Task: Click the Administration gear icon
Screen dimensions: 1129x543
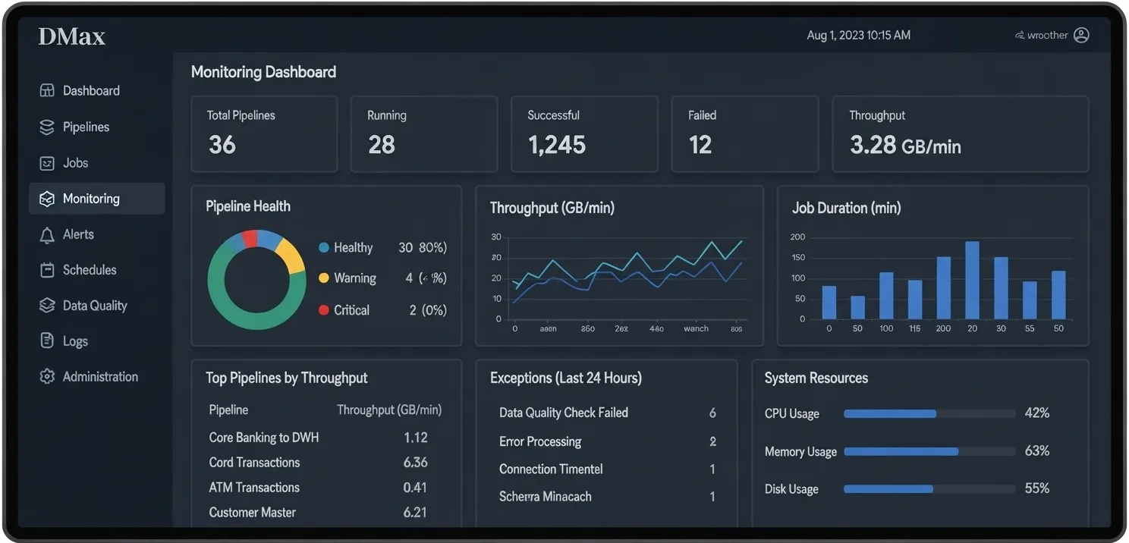Action: click(47, 377)
